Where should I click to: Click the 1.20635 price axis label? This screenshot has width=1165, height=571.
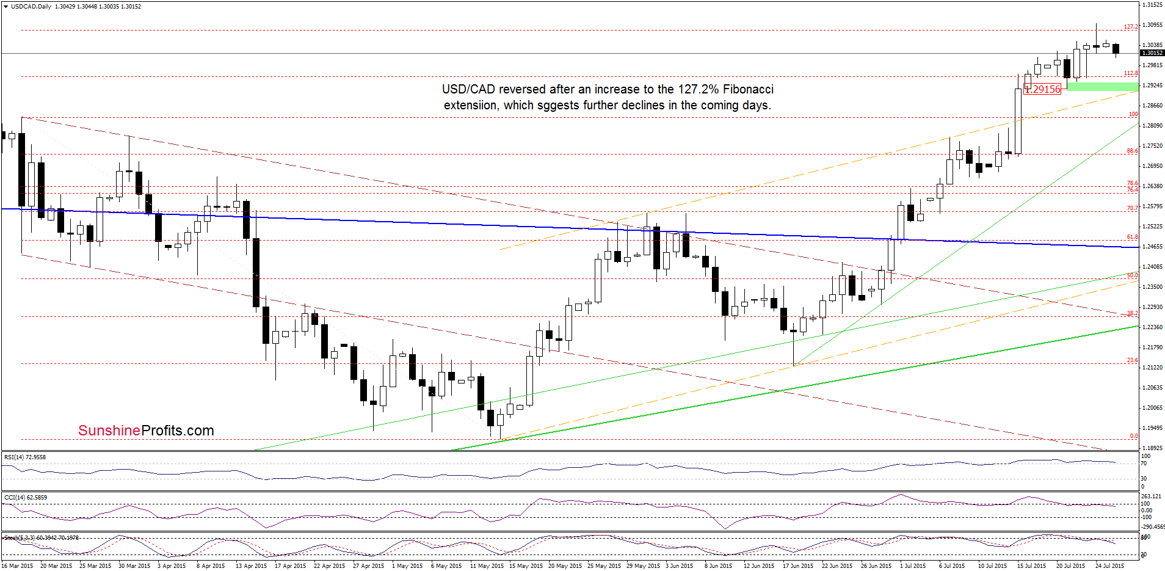[1152, 388]
